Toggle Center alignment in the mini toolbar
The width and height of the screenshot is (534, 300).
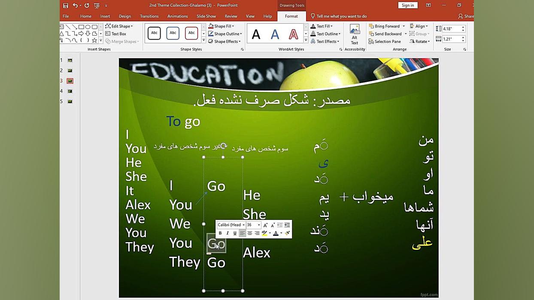(x=249, y=233)
